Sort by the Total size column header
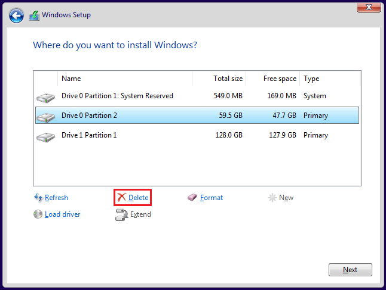The height and width of the screenshot is (290, 386). pyautogui.click(x=219, y=79)
